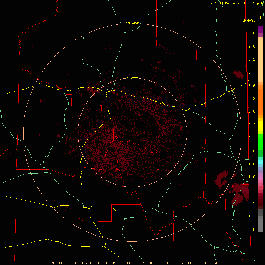This screenshot has height=265, width=265.
Task: Pick the pale peach segment of the color scale
Action: (260, 60)
